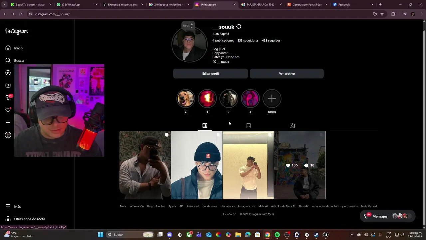Select the tagged photos tab

[x=292, y=126]
